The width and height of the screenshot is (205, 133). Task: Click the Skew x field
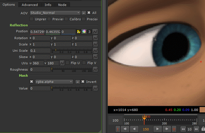click(41, 57)
